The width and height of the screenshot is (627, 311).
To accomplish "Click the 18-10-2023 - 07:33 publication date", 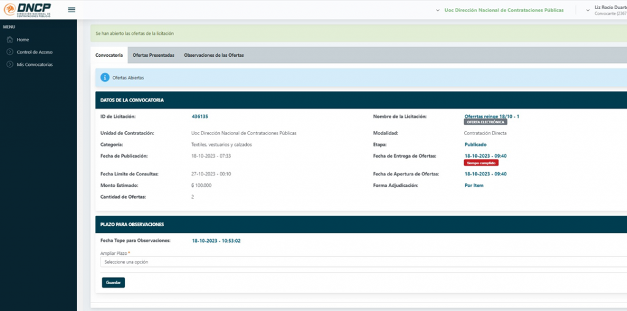I will (x=211, y=156).
